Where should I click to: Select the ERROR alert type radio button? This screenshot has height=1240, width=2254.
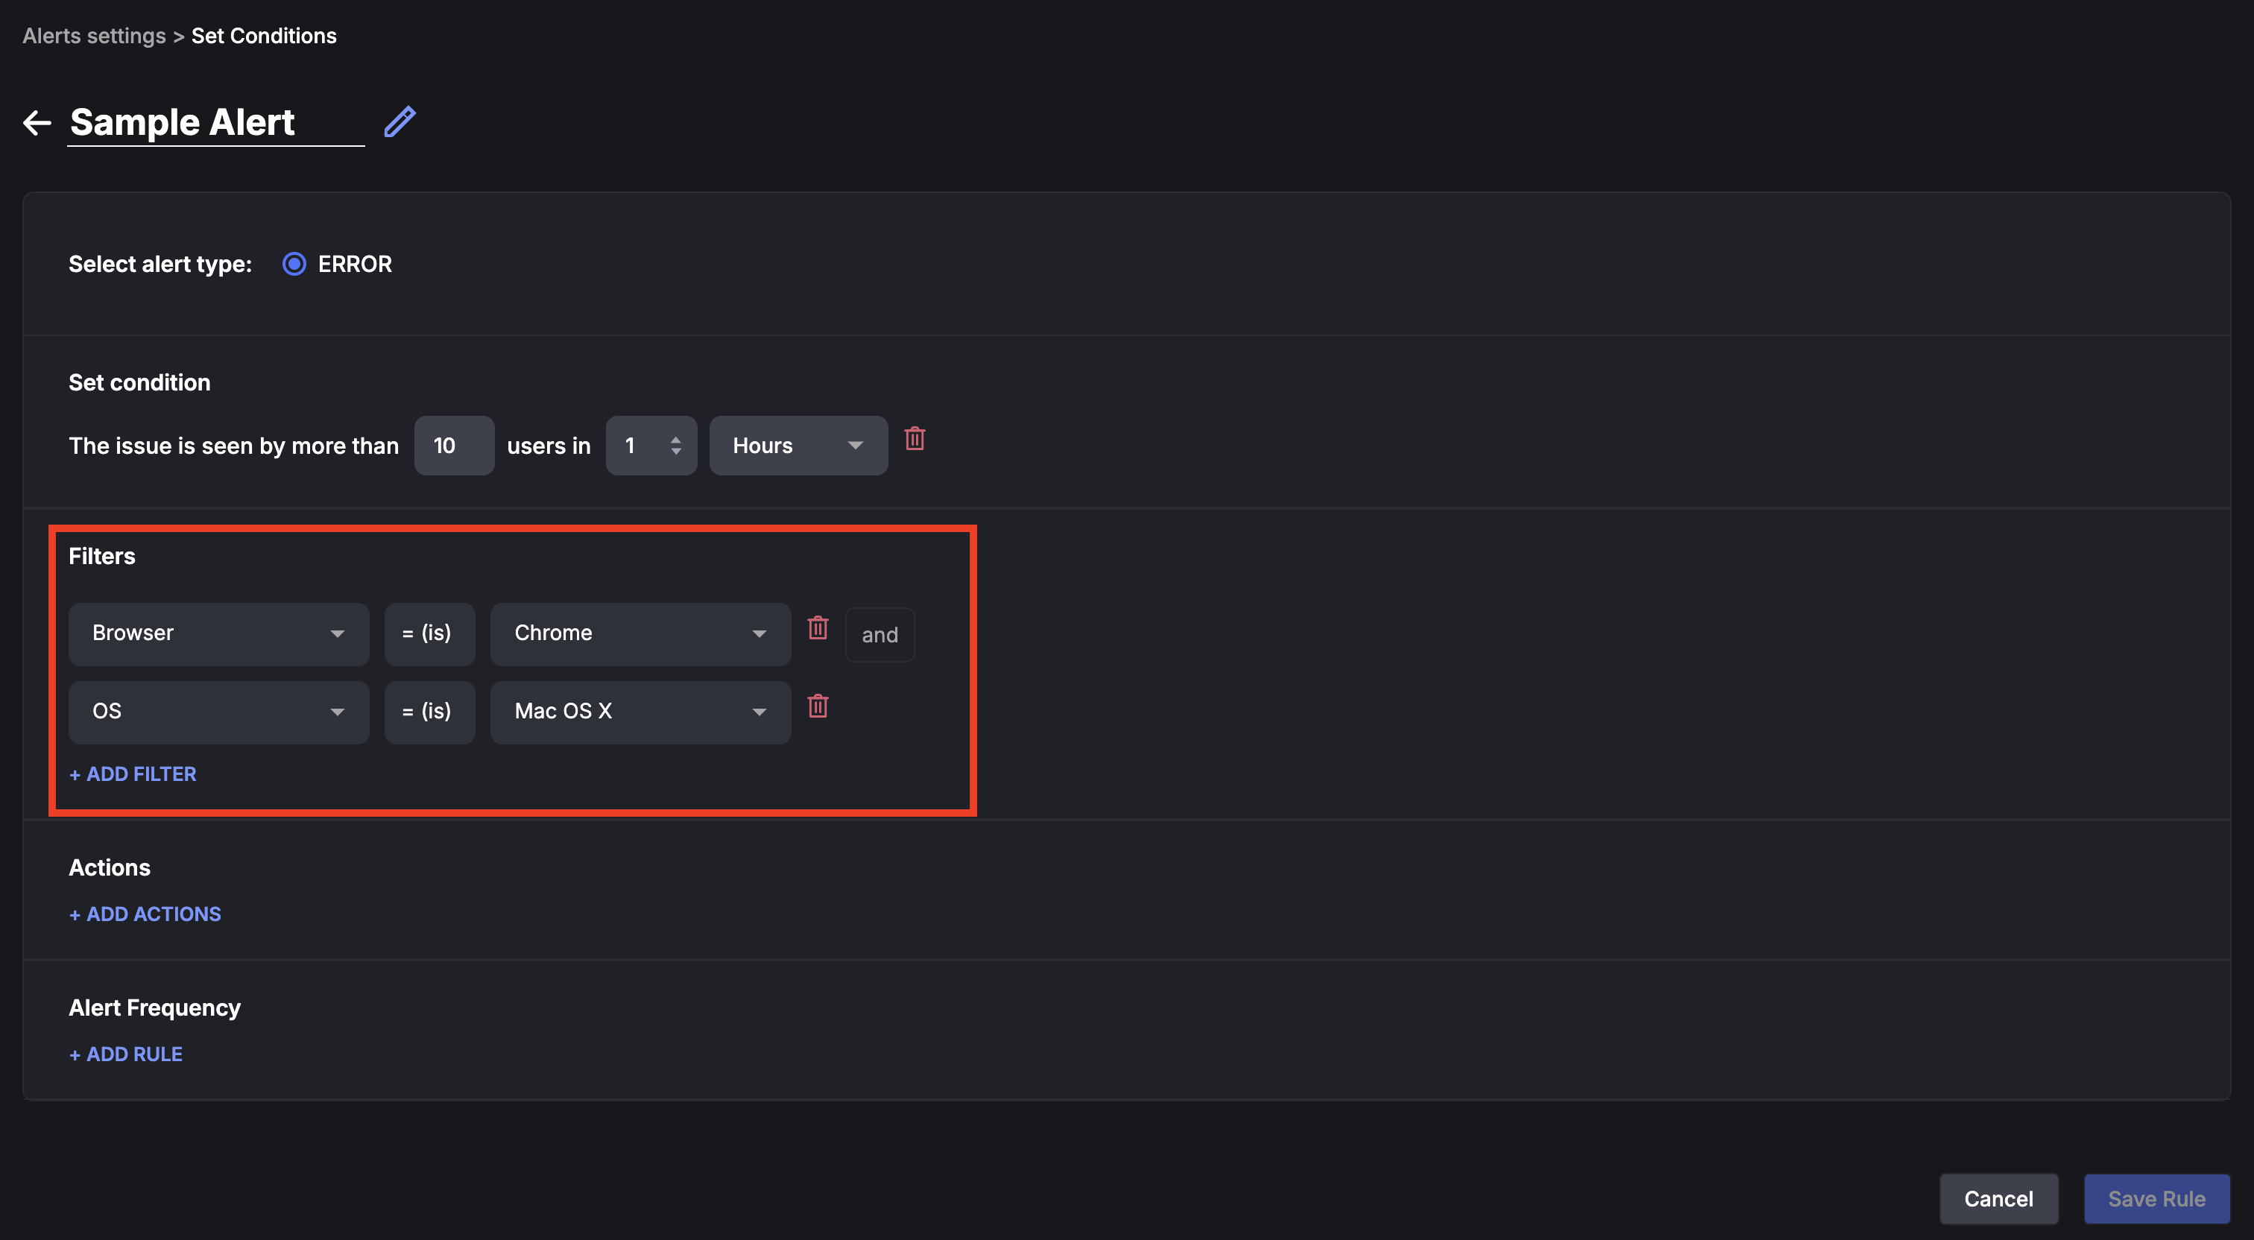pos(294,265)
